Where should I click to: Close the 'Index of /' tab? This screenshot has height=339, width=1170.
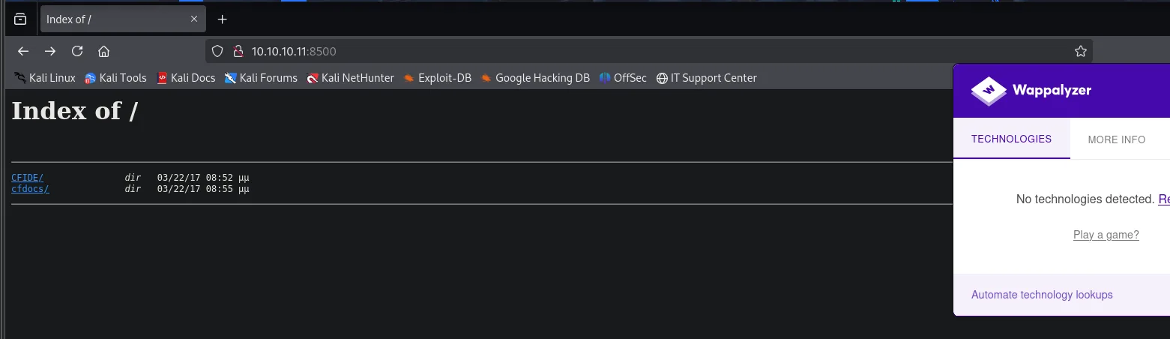[x=194, y=19]
